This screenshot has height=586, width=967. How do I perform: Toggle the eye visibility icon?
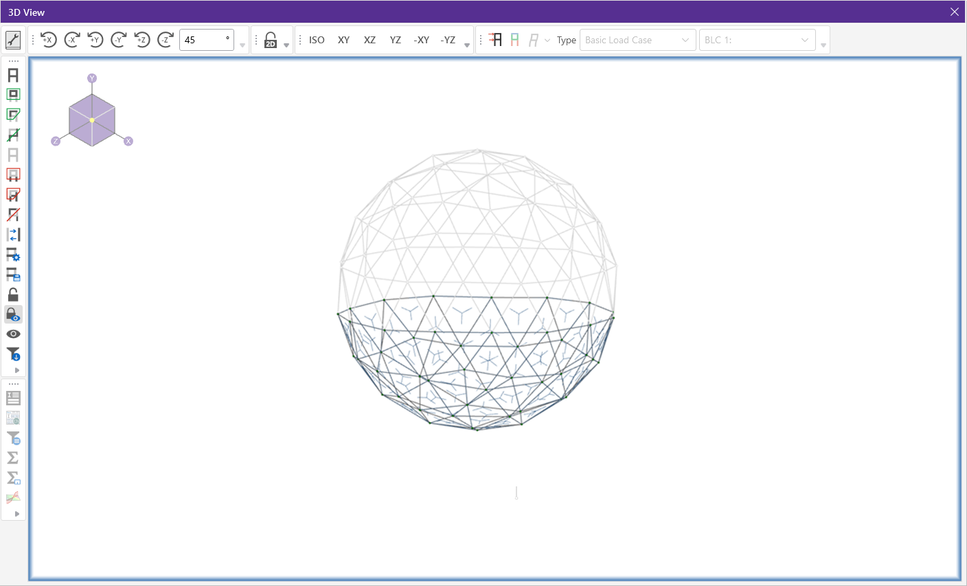click(13, 334)
